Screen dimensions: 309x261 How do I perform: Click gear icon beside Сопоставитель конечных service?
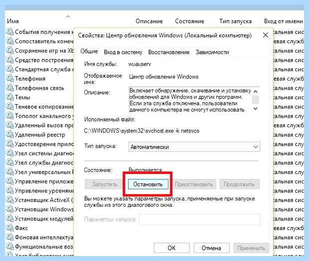pos(10,41)
